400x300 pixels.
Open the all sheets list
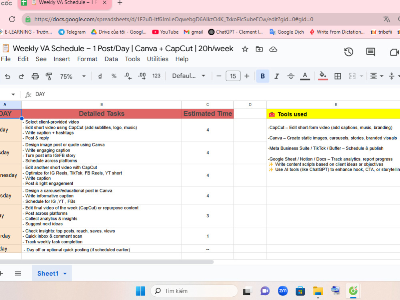(x=18, y=274)
